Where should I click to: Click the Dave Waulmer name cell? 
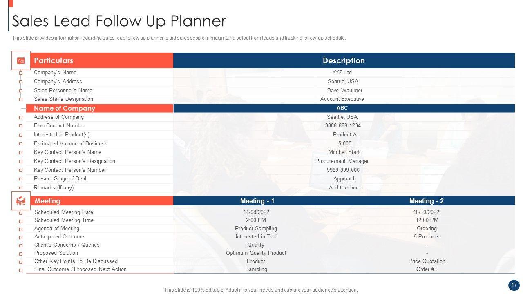point(344,90)
